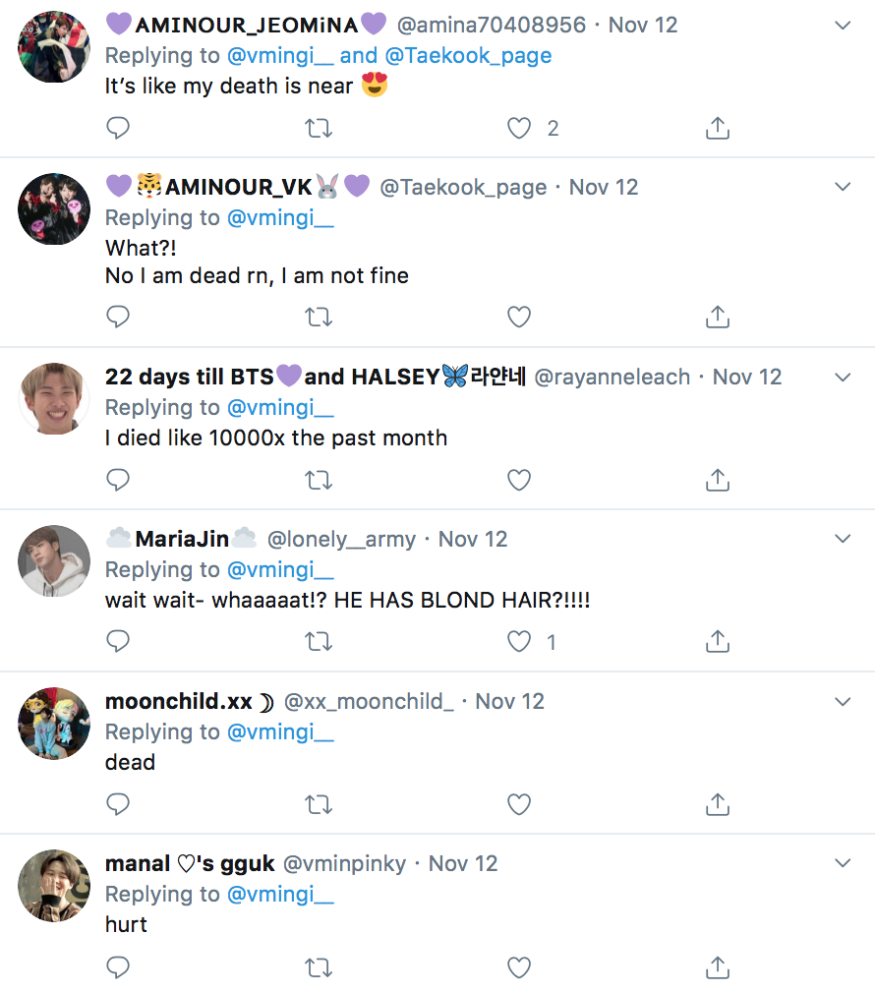Reply to AMINOUR_JEOMINA's tweet

pyautogui.click(x=118, y=128)
